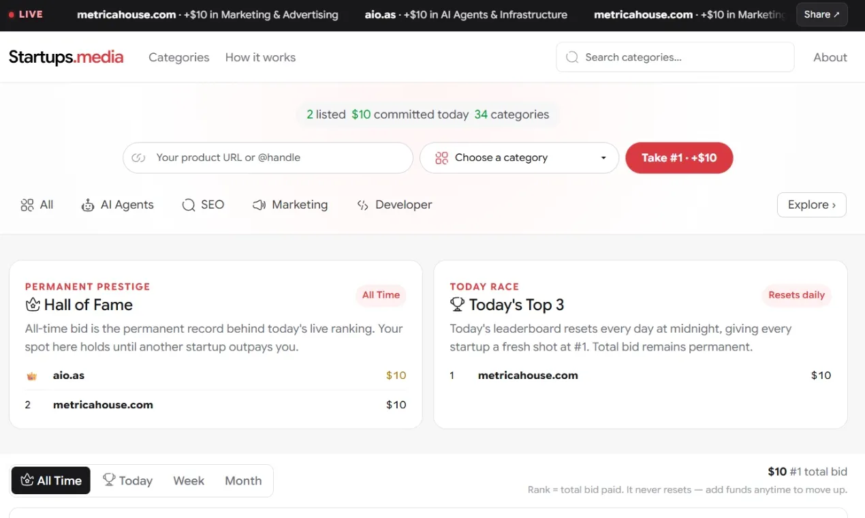Focus the product URL or @handle field
The width and height of the screenshot is (865, 518).
tap(268, 157)
